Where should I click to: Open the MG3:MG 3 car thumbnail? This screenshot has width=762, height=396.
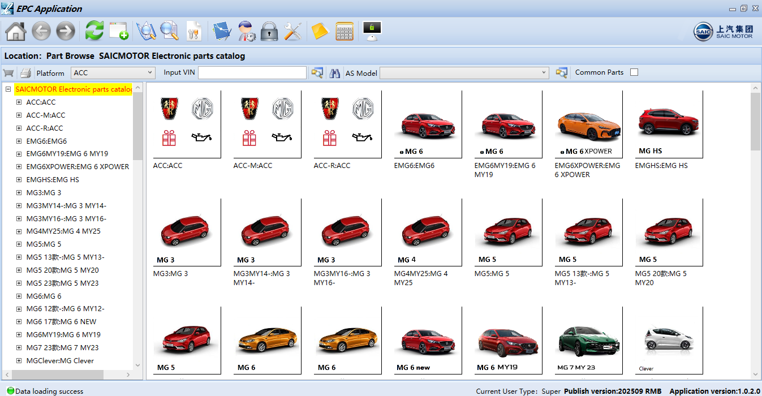(x=187, y=233)
